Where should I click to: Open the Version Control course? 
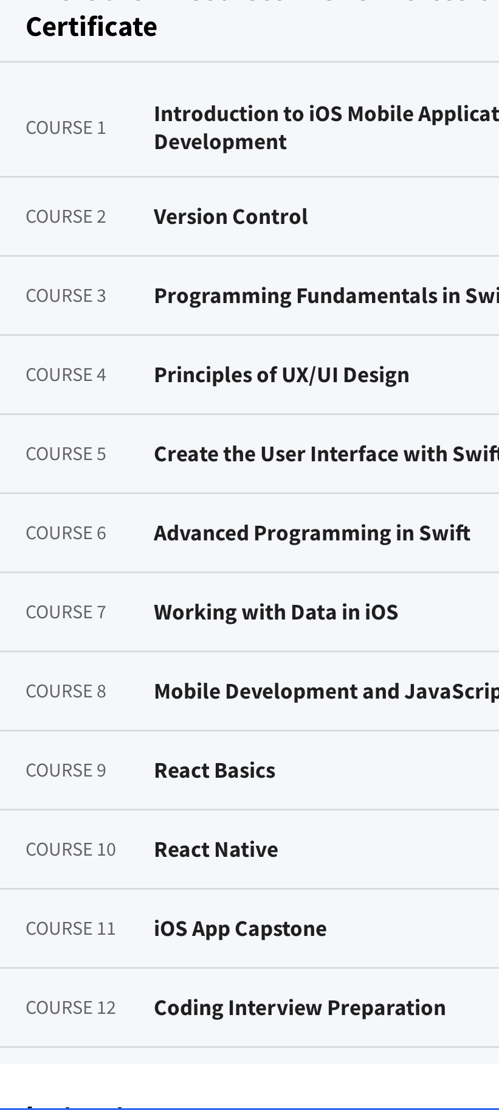[230, 217]
